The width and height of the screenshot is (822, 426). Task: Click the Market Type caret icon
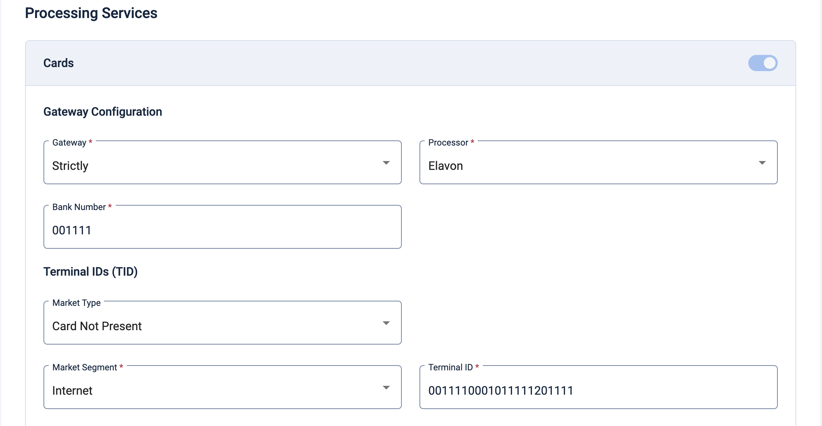pos(386,323)
